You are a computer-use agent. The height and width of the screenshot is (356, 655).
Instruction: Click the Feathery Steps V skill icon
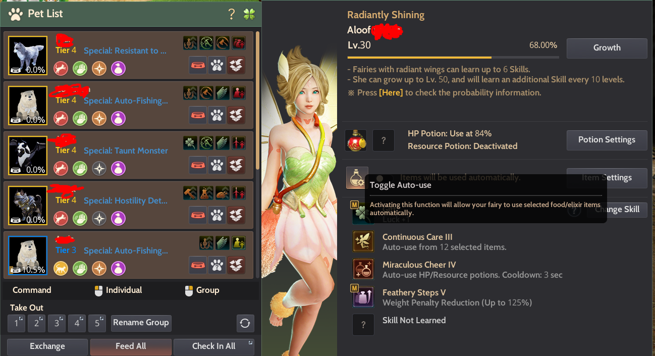(x=363, y=297)
